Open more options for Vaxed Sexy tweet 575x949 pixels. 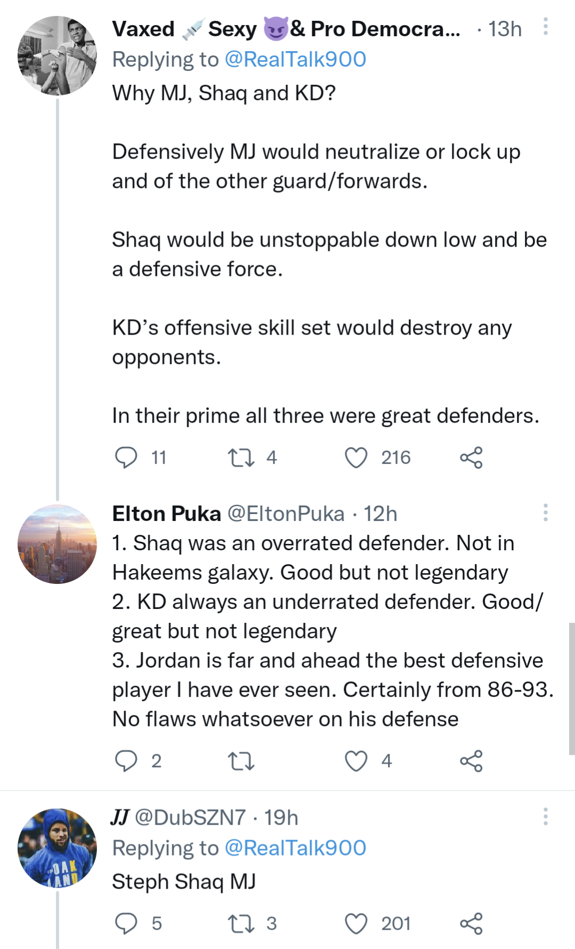click(545, 26)
